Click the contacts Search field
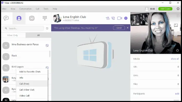 tap(23, 28)
